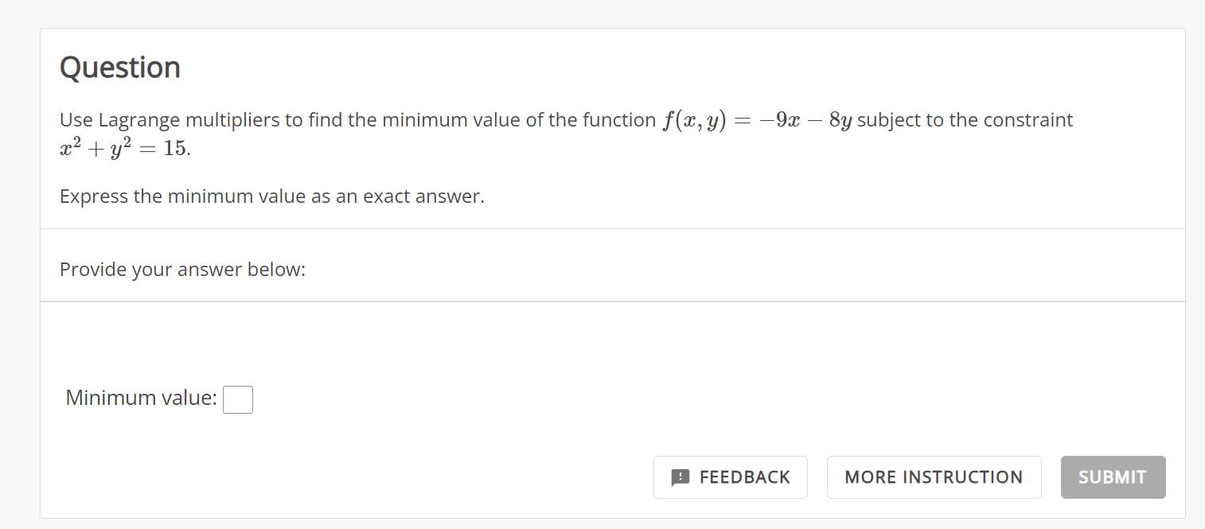
Task: Click the Minimum value label
Action: (x=139, y=398)
